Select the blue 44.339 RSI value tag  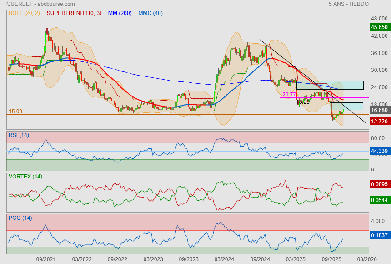[380, 151]
